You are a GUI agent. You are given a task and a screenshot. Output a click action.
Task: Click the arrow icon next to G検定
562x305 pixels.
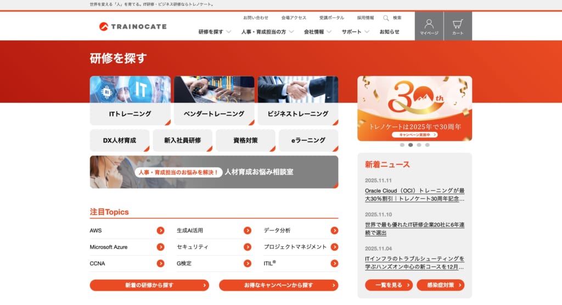coord(248,263)
